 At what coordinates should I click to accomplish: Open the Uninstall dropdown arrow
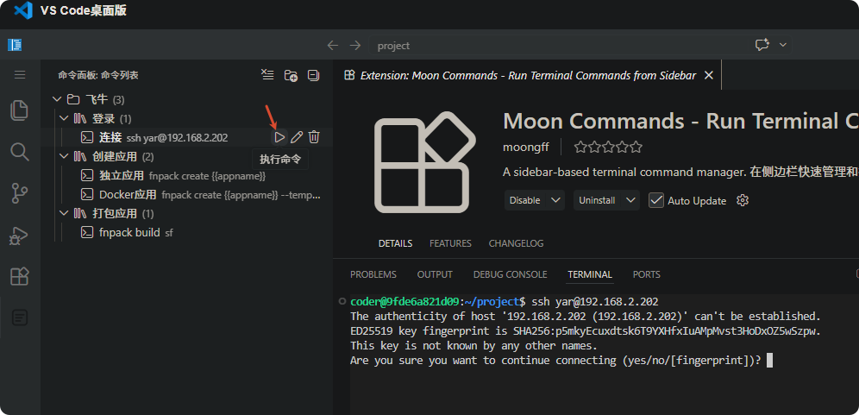(630, 200)
